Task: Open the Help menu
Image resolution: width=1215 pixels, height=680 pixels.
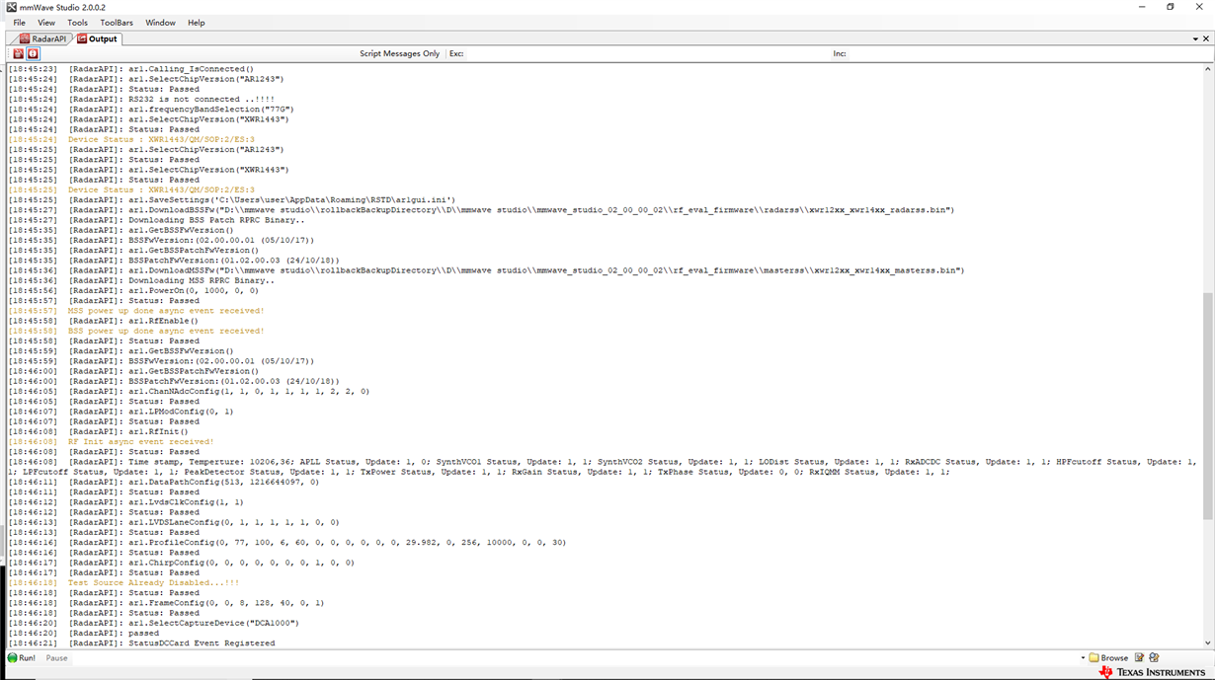Action: pos(197,23)
